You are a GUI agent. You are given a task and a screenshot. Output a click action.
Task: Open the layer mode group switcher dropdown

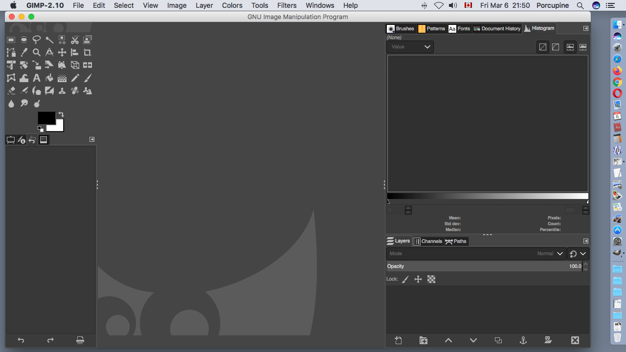click(x=578, y=254)
